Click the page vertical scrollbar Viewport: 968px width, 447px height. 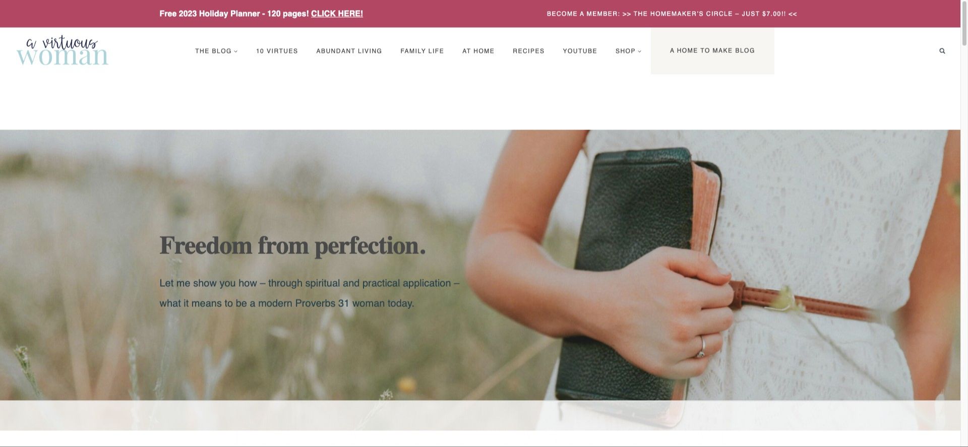tap(964, 223)
